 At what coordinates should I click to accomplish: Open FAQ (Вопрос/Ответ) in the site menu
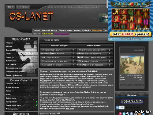click(x=15, y=71)
